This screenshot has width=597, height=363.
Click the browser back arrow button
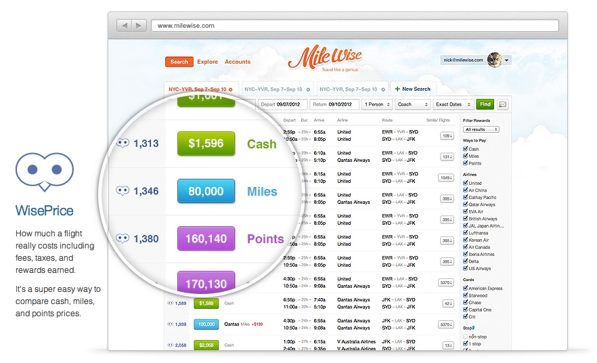[124, 26]
